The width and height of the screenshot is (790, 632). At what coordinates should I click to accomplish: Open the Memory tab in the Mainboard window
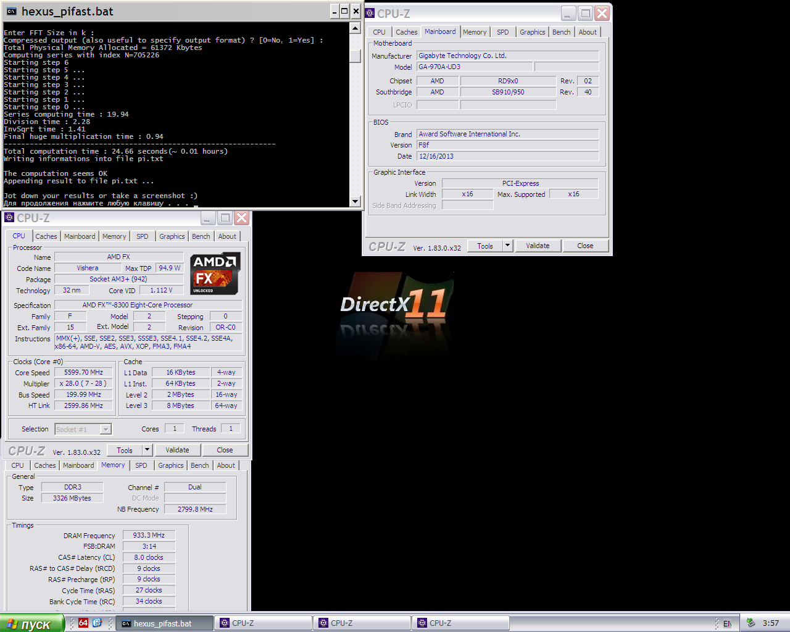coord(475,32)
